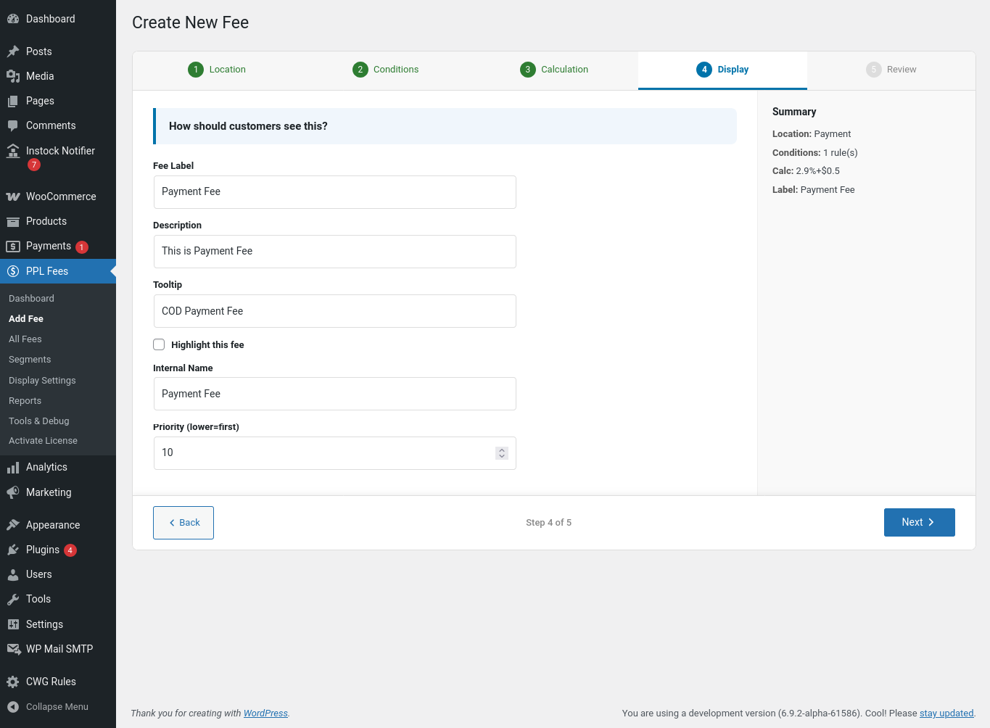Click into the Tooltip text field
The width and height of the screenshot is (990, 728).
334,311
